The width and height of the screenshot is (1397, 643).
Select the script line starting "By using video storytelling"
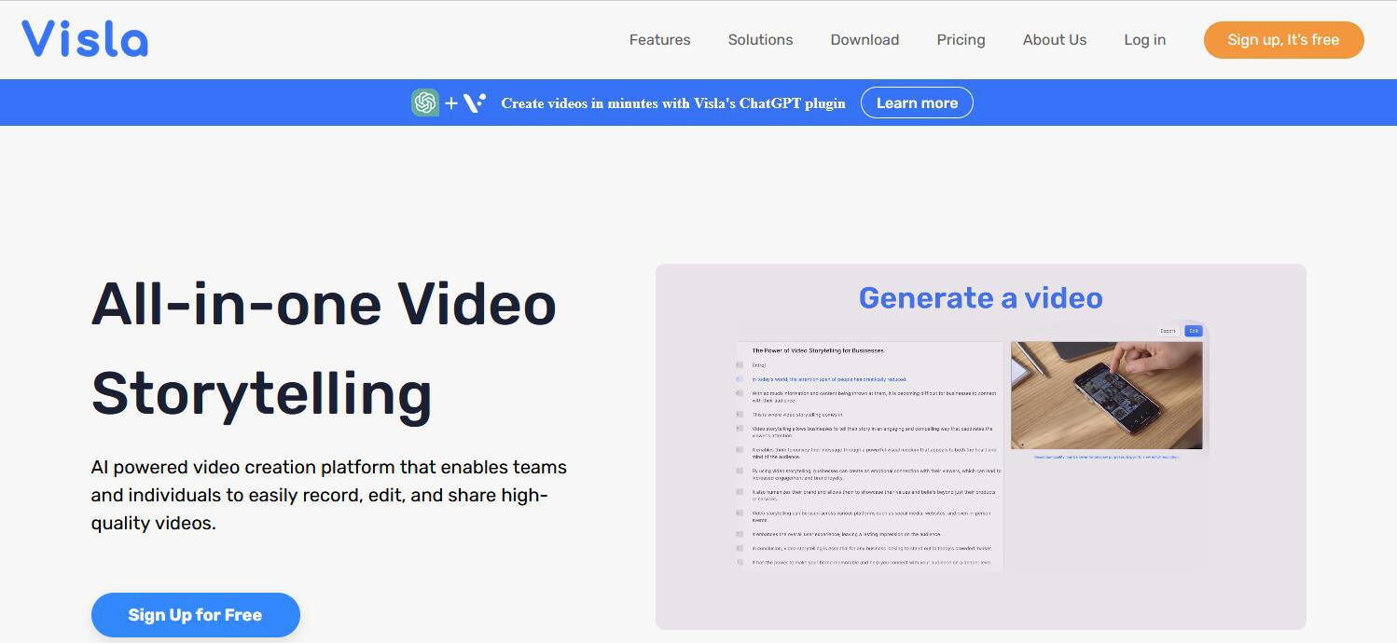point(876,474)
